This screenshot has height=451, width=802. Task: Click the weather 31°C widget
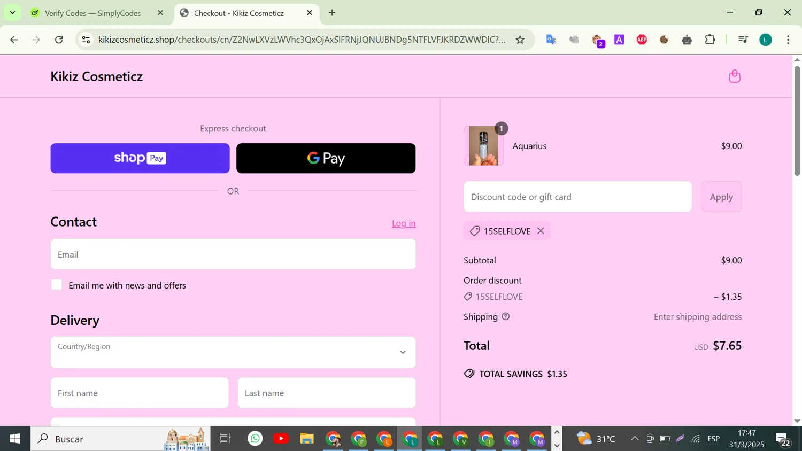(596, 439)
